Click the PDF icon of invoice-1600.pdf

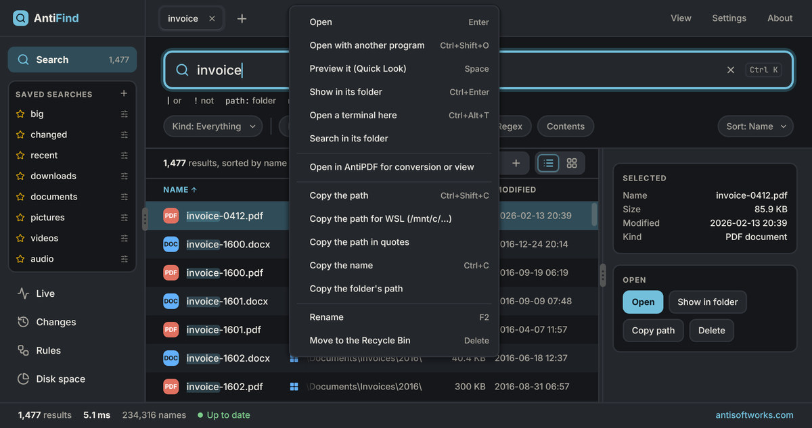click(x=171, y=272)
